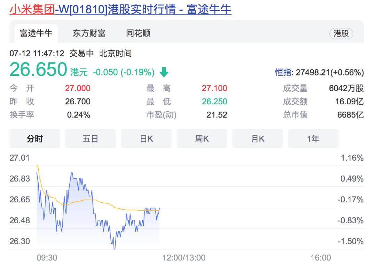Image resolution: width=376 pixels, height=265 pixels.
Task: Open the 分时 intraday chart view
Action: tap(35, 138)
